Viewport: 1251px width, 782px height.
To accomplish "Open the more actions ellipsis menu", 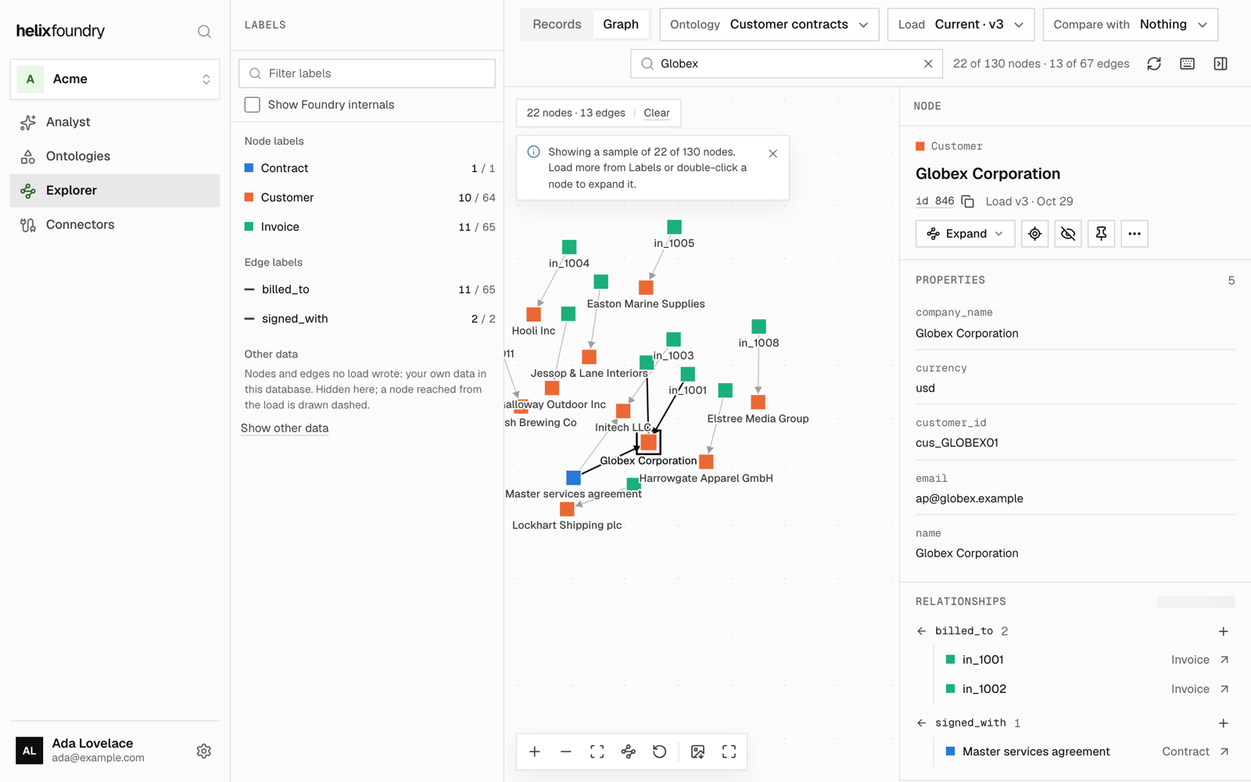I will pyautogui.click(x=1135, y=234).
